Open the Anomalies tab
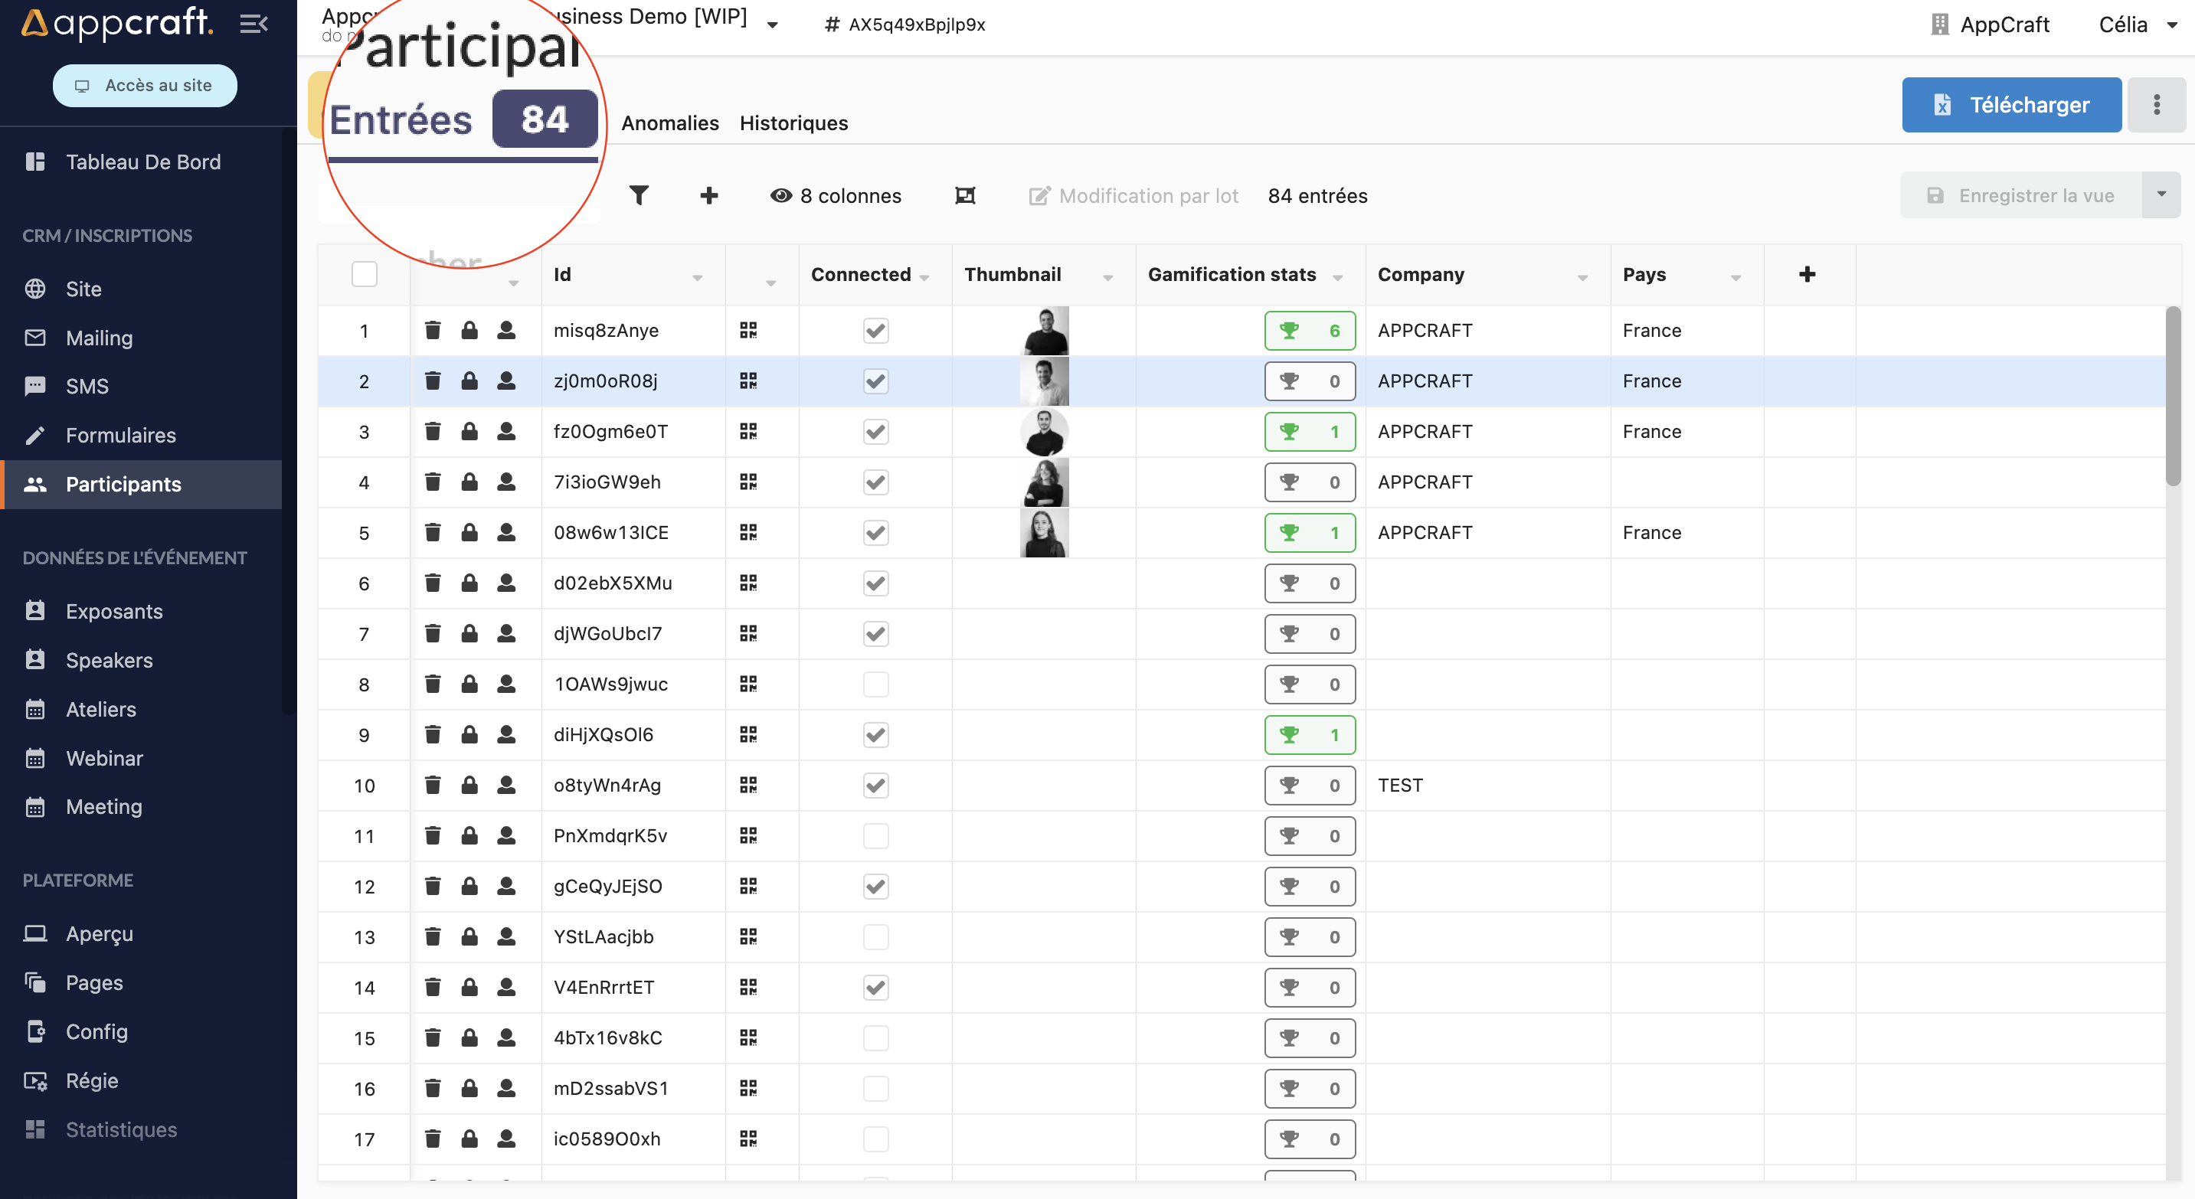The image size is (2195, 1199). point(668,123)
